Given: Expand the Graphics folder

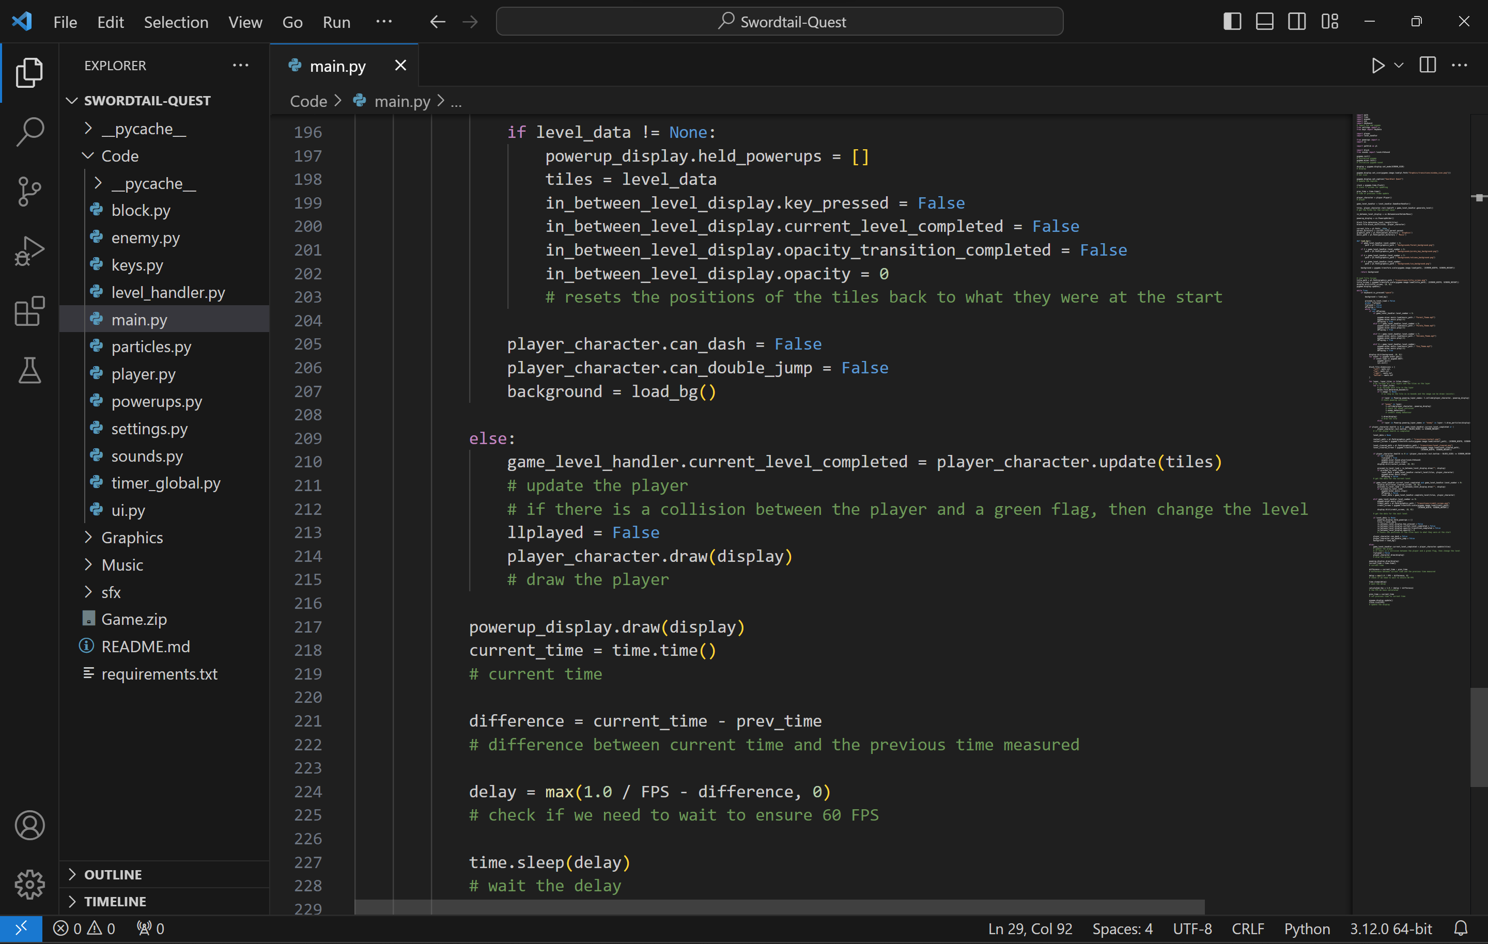Looking at the screenshot, I should [132, 538].
